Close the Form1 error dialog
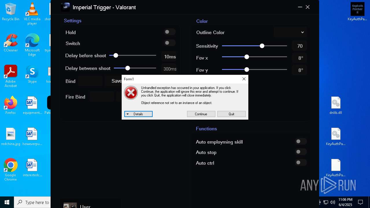 [244, 79]
